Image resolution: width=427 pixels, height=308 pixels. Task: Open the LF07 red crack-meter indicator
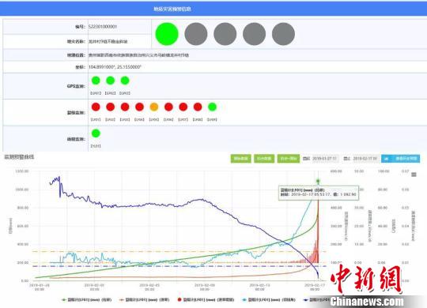click(x=183, y=107)
